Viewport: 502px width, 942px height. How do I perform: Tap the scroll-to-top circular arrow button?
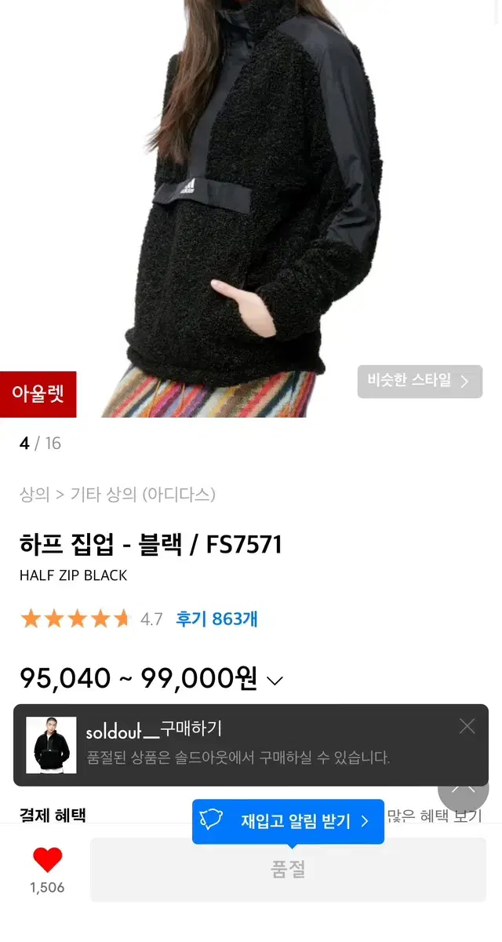[x=463, y=787]
